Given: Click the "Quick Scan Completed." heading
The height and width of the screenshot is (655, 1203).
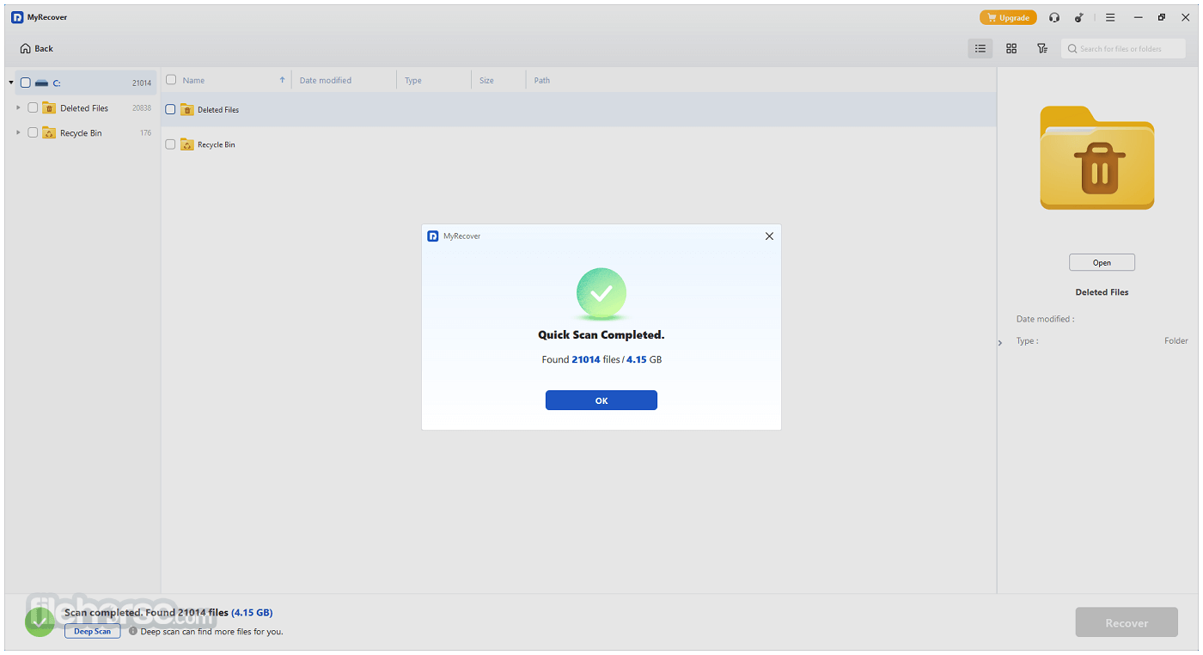Looking at the screenshot, I should coord(601,335).
